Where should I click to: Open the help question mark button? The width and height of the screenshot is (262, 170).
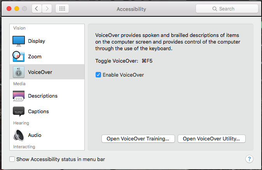point(250,159)
